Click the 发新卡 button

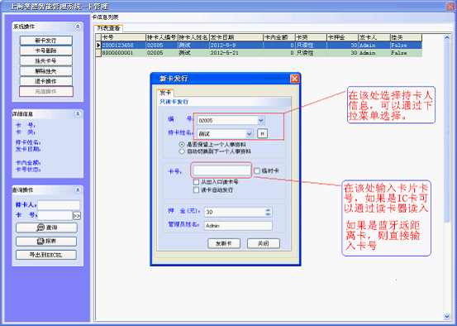pos(224,243)
